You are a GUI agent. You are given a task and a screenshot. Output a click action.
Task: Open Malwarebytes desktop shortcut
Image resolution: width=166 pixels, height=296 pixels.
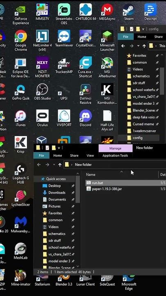pos(21,224)
